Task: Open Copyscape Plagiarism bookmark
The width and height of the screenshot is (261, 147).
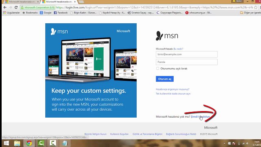Action: click(170, 13)
